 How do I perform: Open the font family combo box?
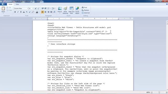click(21, 8)
